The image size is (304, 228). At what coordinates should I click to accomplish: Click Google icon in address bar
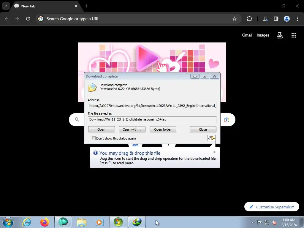point(41,19)
